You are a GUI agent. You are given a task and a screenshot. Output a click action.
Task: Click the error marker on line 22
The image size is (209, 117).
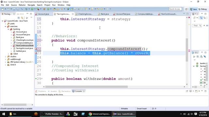[36, 49]
